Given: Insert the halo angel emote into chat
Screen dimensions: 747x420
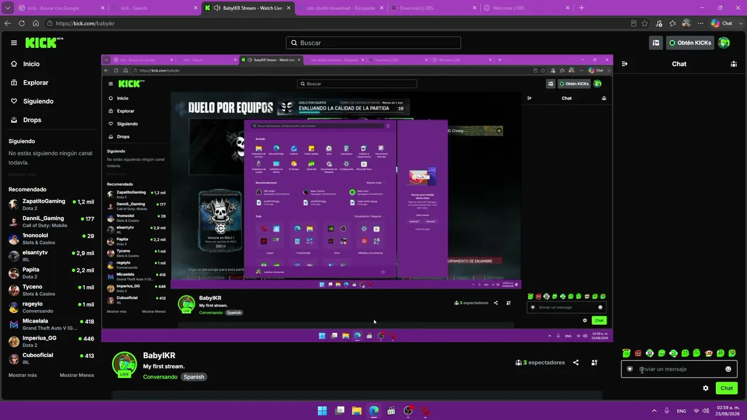Looking at the screenshot, I should (x=626, y=353).
